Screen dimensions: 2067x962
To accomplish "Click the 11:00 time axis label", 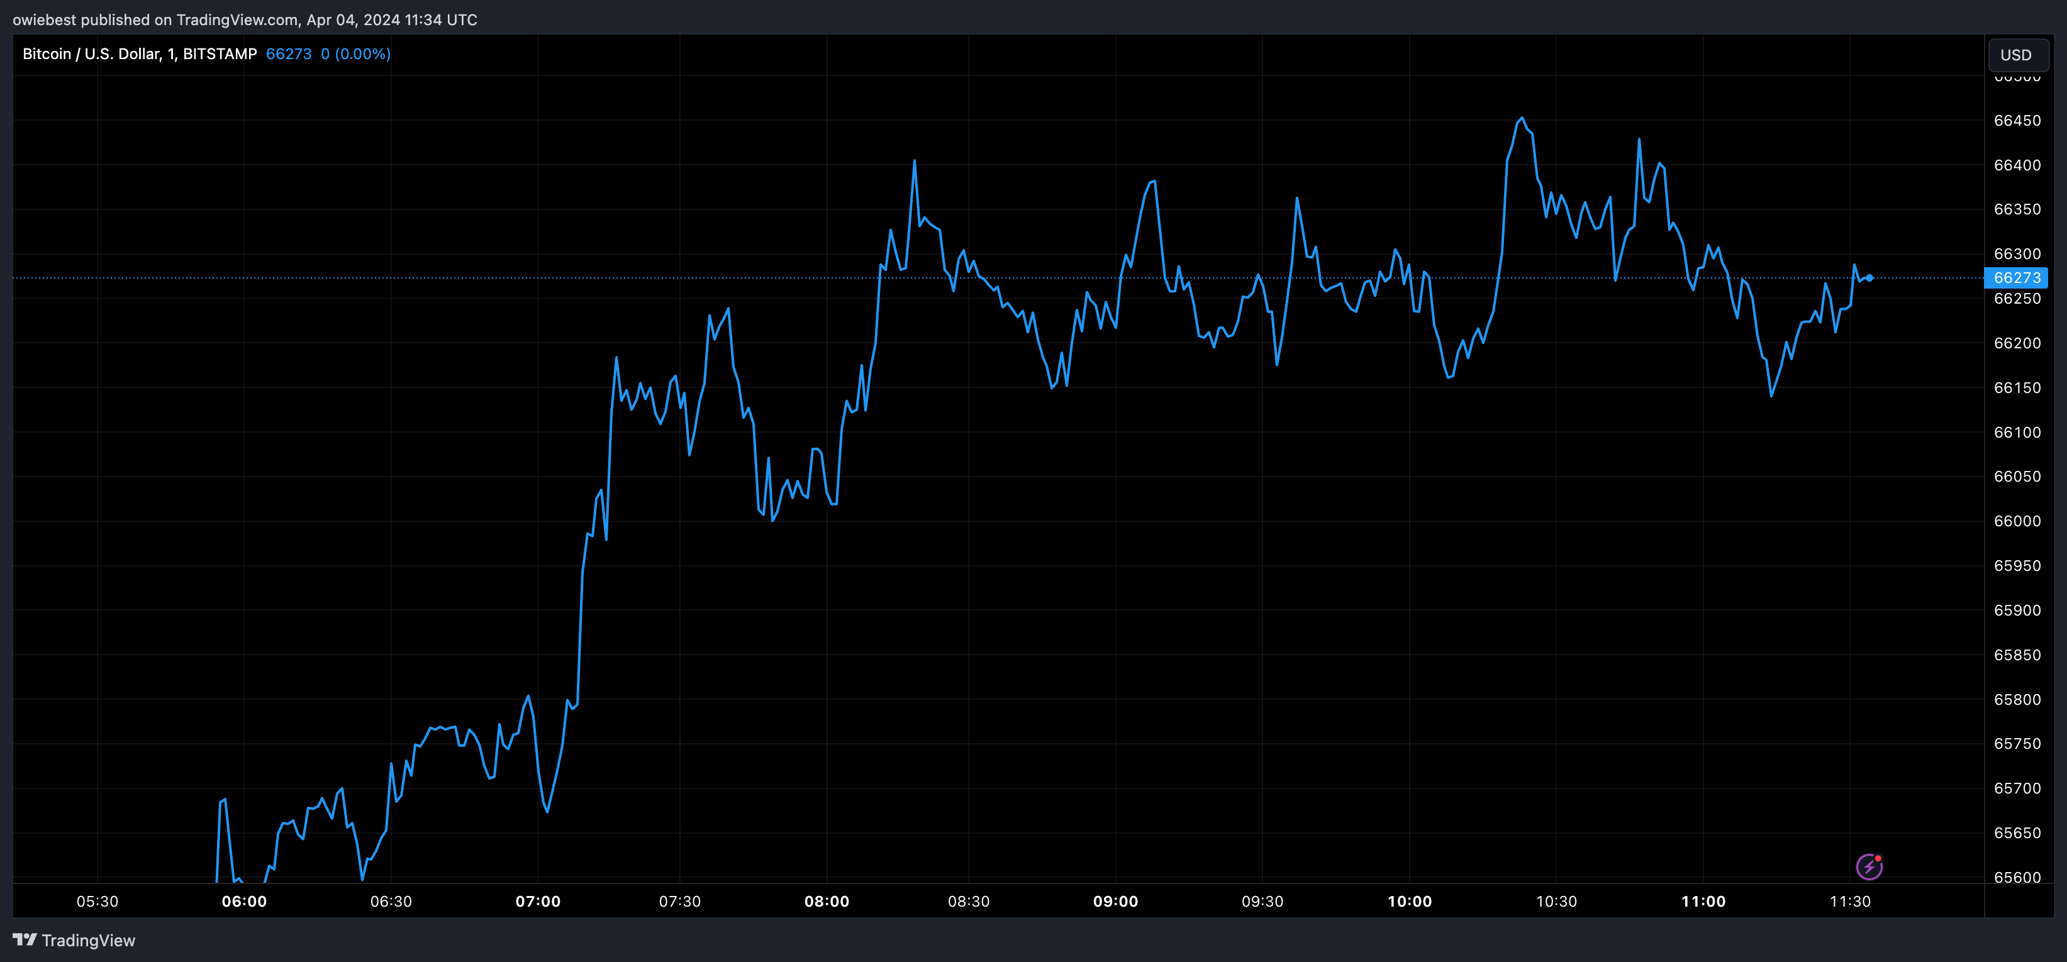I will pyautogui.click(x=1703, y=901).
